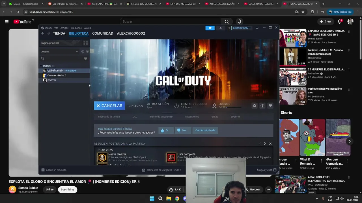
Task: Open the YouTube hamburger guide menu
Action: pos(7,21)
